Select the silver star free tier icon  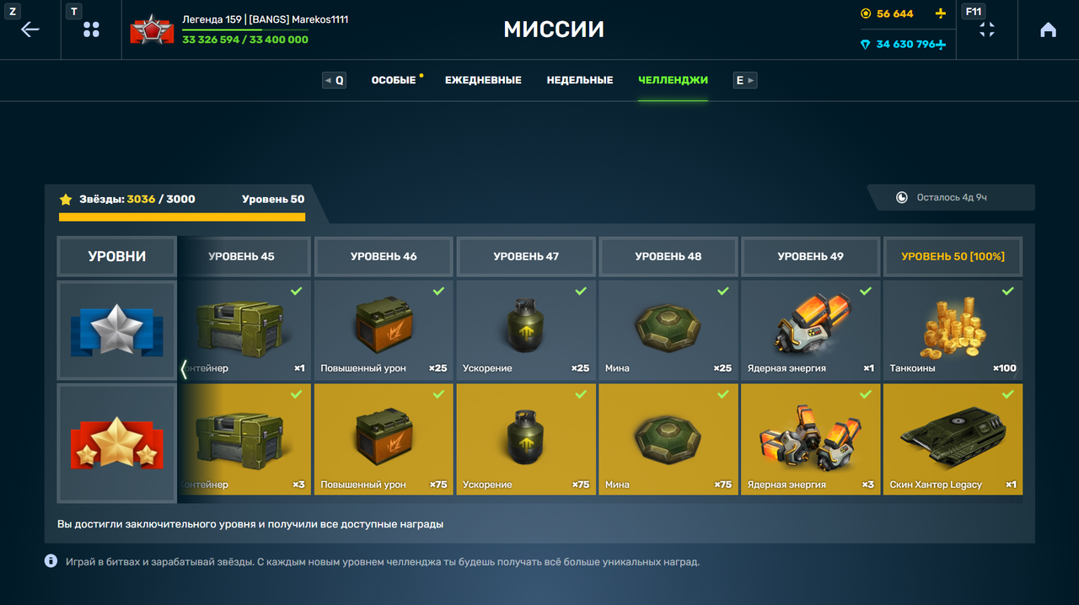click(117, 330)
